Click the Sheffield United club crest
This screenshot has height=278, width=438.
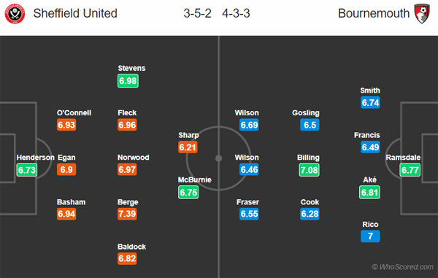click(15, 14)
